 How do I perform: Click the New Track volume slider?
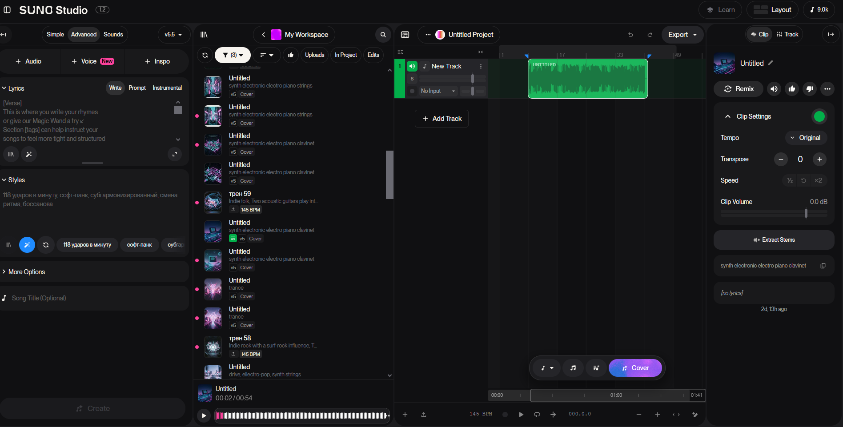pyautogui.click(x=453, y=79)
